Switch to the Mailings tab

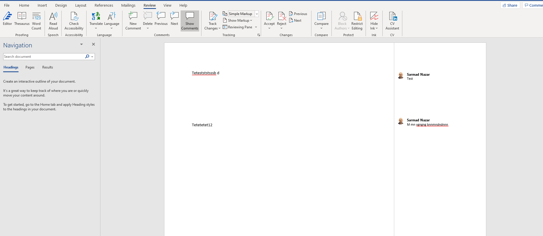(128, 5)
